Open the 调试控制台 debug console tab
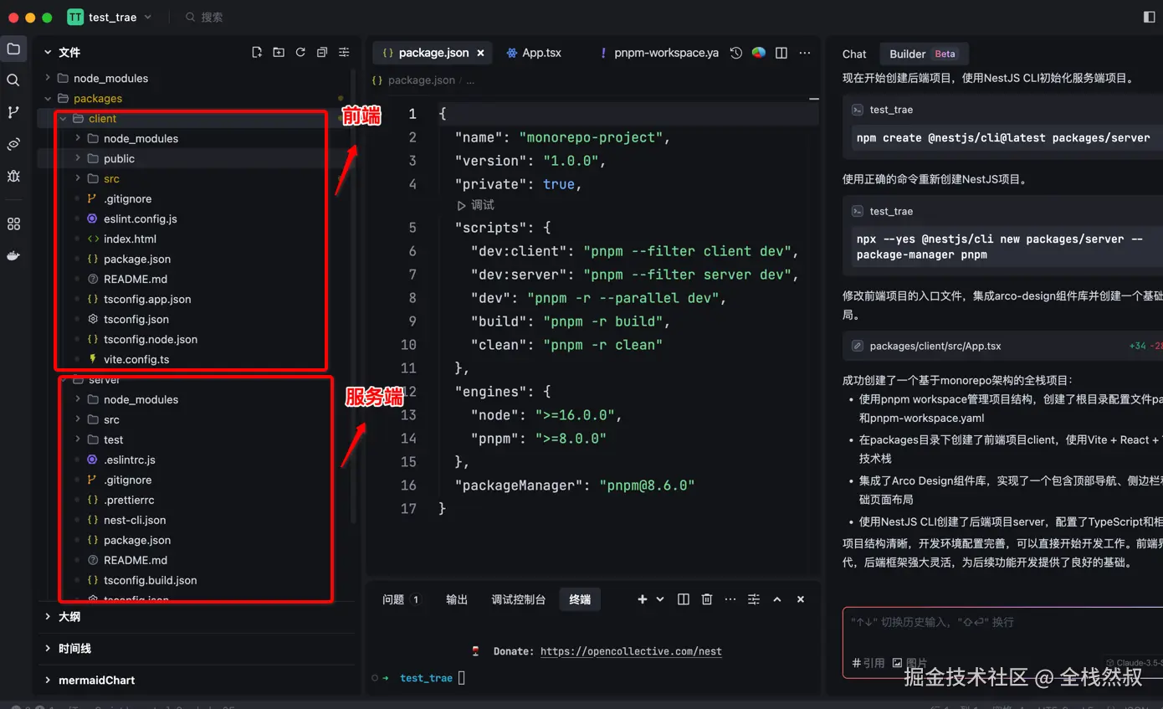The width and height of the screenshot is (1163, 709). point(518,599)
